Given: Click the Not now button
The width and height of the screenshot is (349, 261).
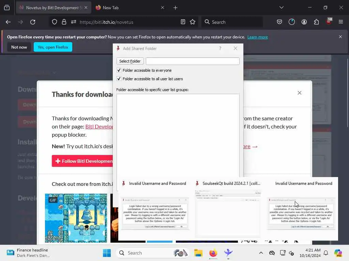Looking at the screenshot, I should coord(19,47).
